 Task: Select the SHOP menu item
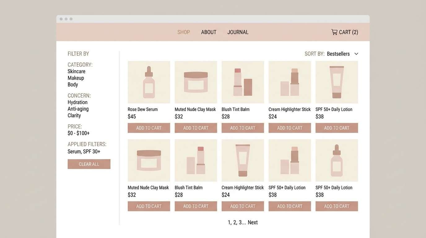click(184, 32)
